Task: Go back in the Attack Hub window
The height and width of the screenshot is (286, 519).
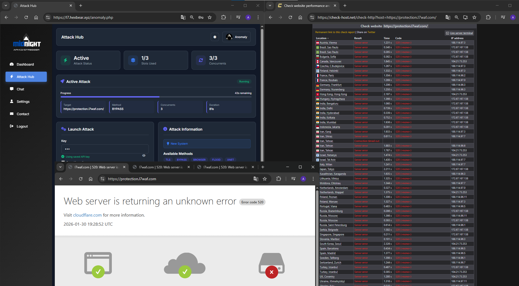Action: click(6, 17)
